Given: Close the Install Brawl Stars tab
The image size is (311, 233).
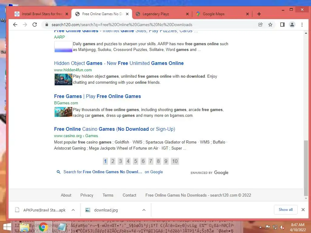Looking at the screenshot, I should (x=67, y=14).
